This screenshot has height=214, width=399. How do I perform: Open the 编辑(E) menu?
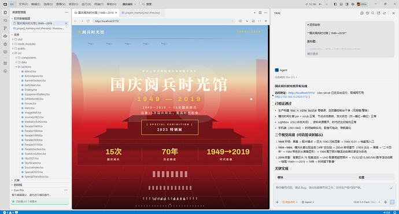point(36,4)
